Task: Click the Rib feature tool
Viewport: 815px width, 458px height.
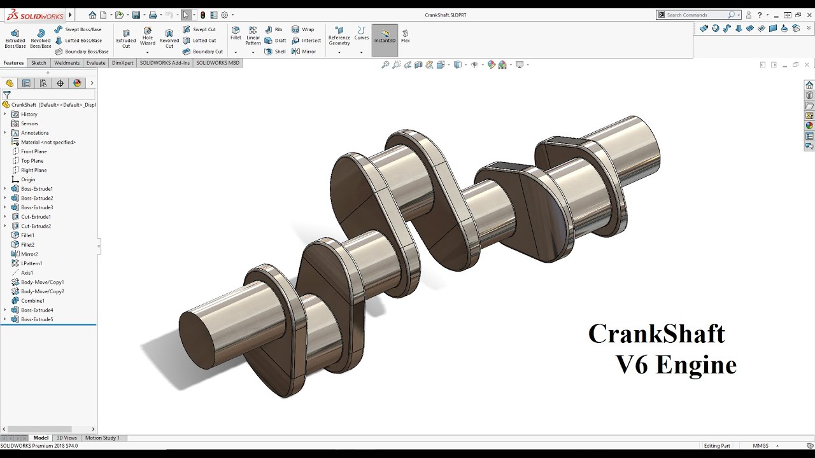Action: [x=274, y=29]
